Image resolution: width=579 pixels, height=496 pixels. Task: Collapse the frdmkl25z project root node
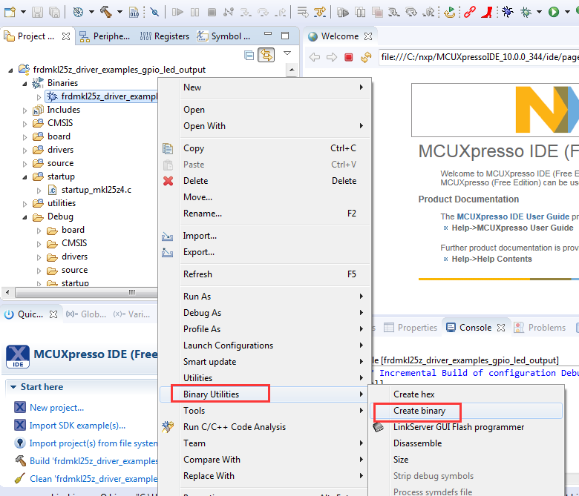[x=10, y=70]
